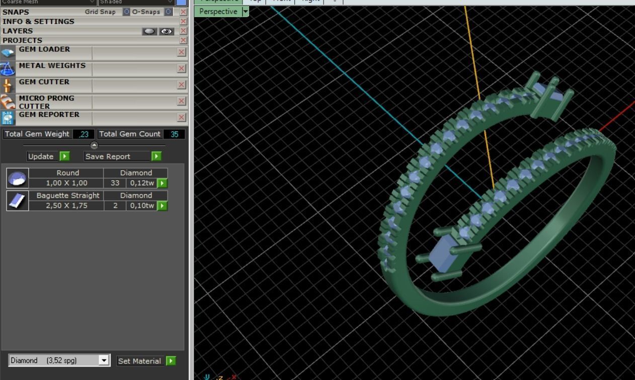Click the MICRO PRONG CUTTER title
The width and height of the screenshot is (635, 380).
point(46,102)
